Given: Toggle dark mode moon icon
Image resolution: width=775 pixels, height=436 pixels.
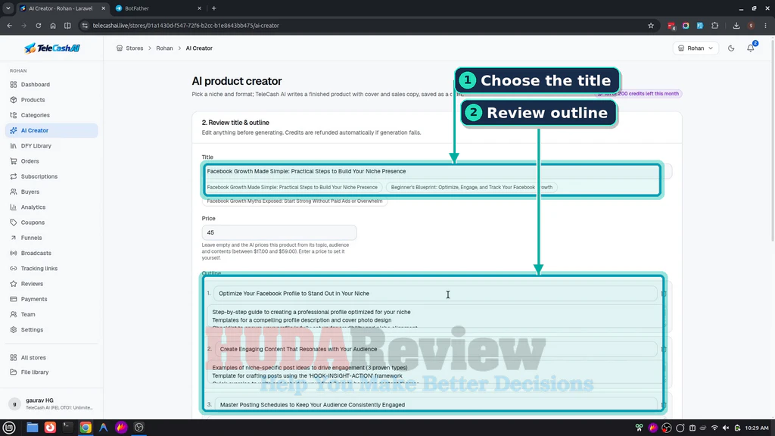Looking at the screenshot, I should [x=731, y=48].
